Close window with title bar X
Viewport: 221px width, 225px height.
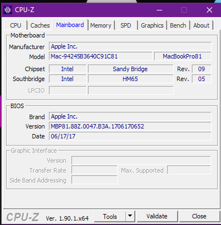click(x=209, y=10)
